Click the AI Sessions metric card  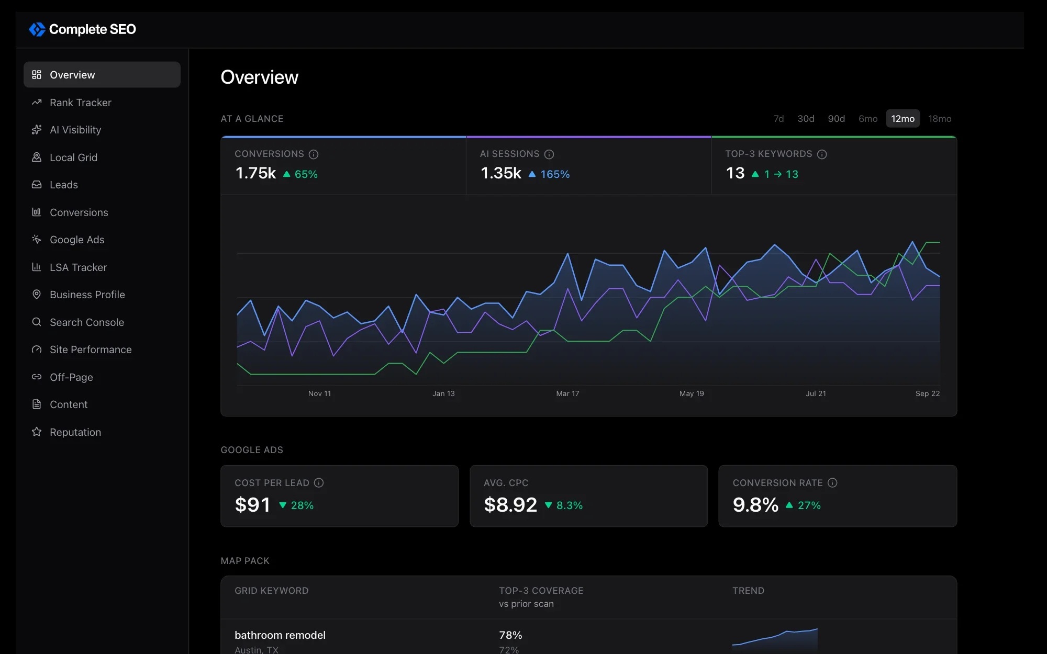tap(588, 166)
